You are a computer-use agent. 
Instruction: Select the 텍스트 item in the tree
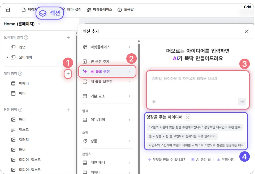[24, 130]
